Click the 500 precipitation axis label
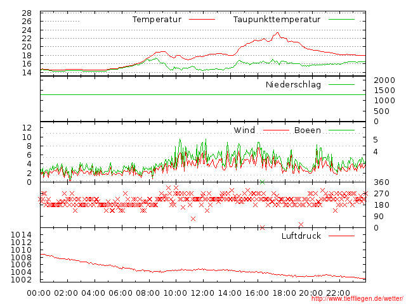 coord(382,111)
